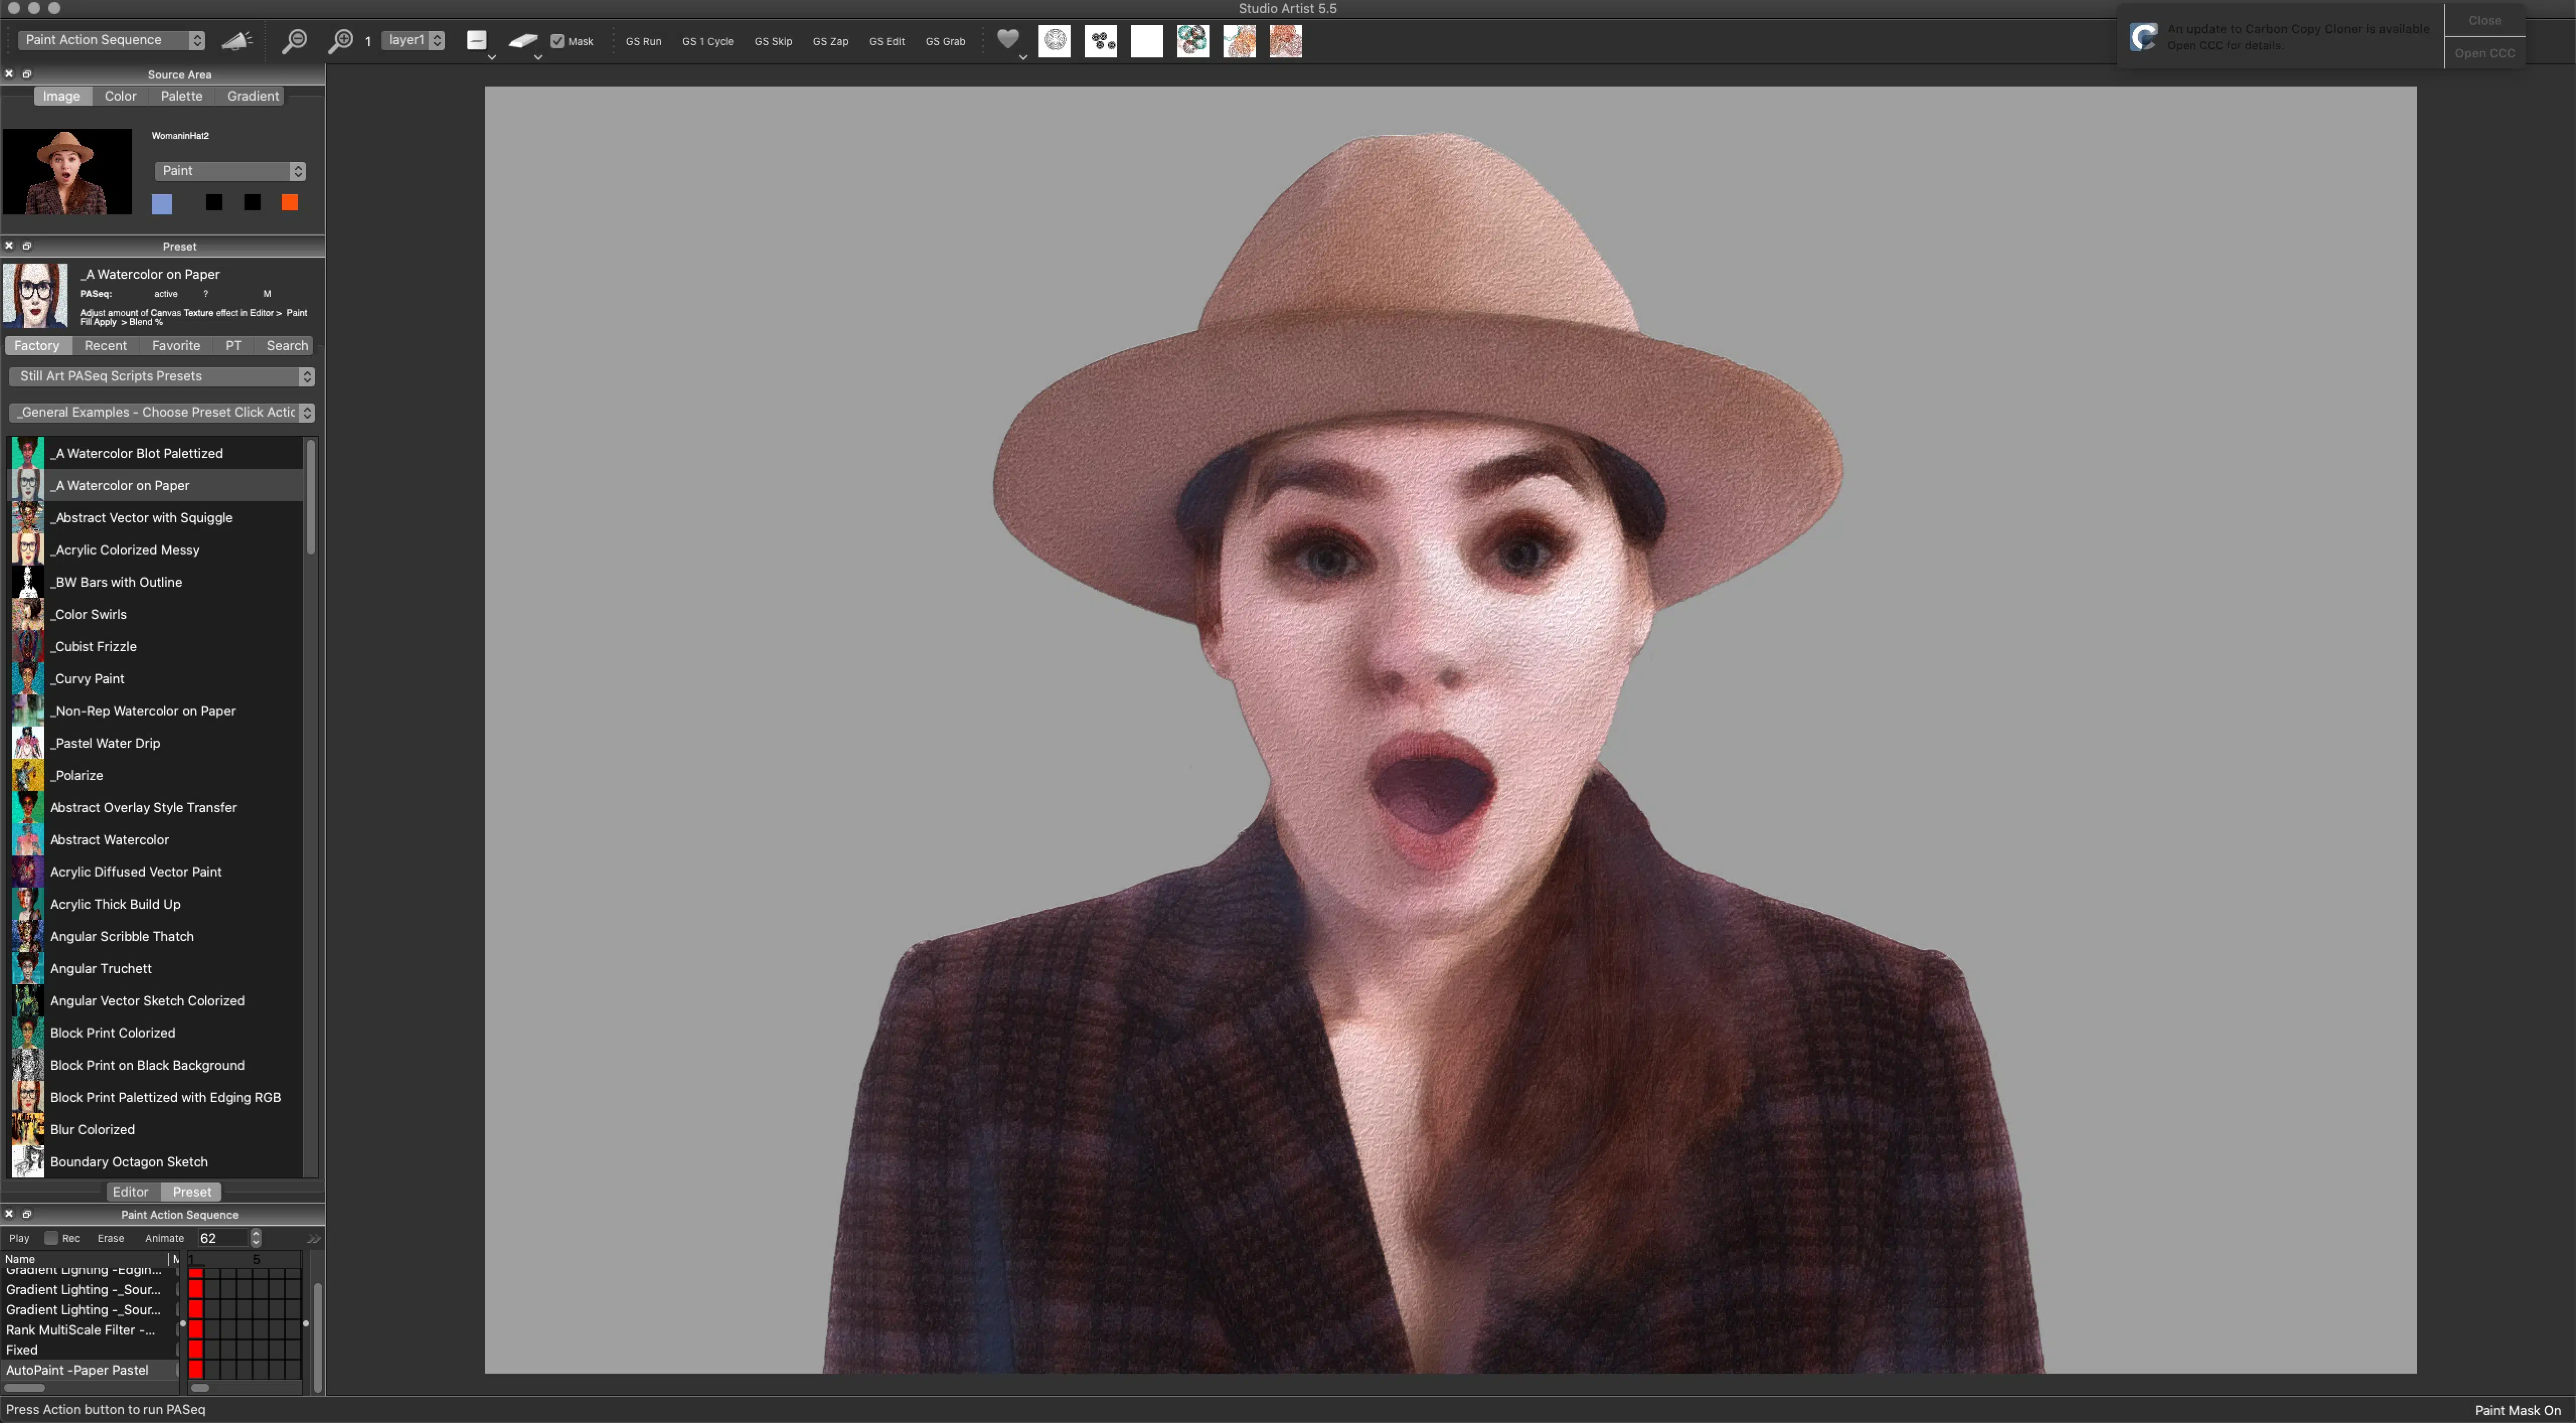The width and height of the screenshot is (2576, 1423).
Task: Open the PT presets tab
Action: point(233,345)
